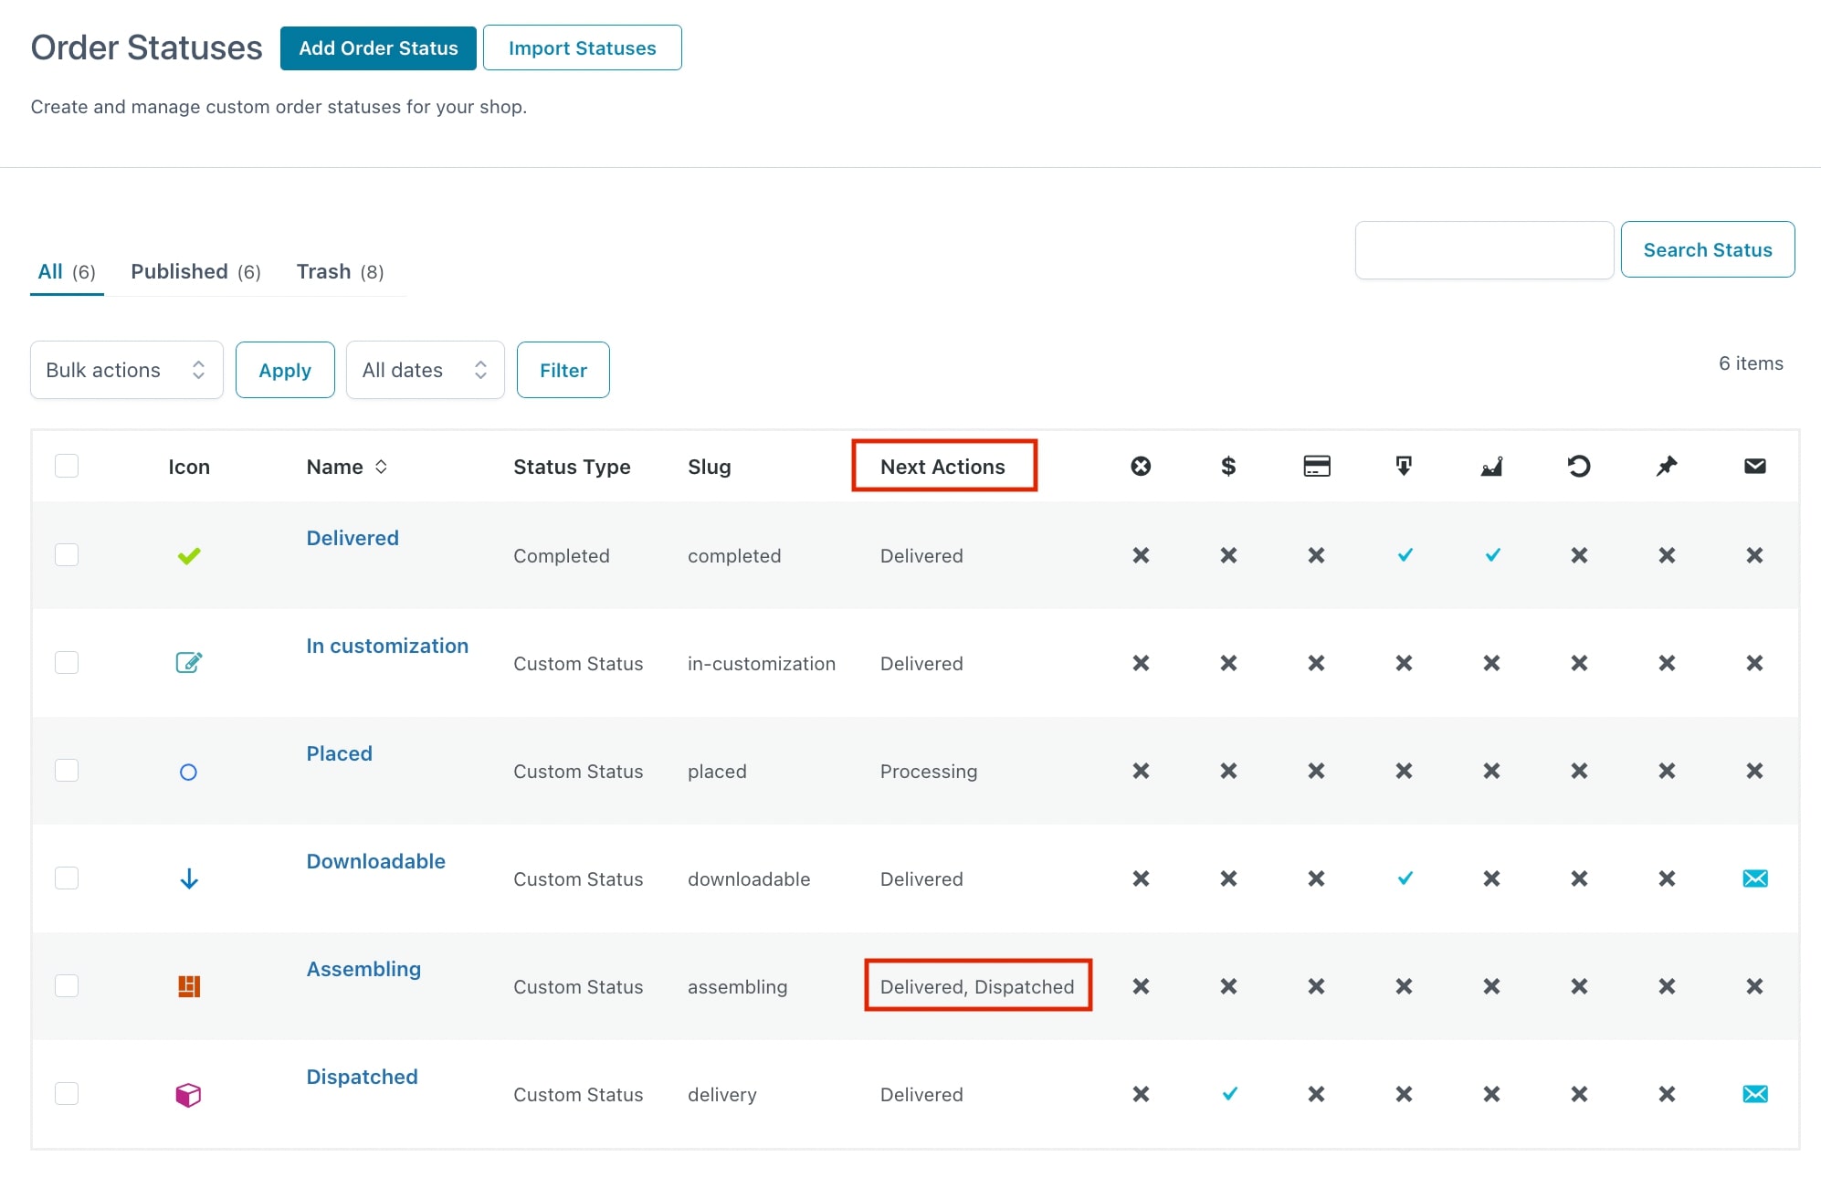This screenshot has width=1821, height=1178.
Task: Check the Dispatched row checkbox
Action: point(67,1093)
